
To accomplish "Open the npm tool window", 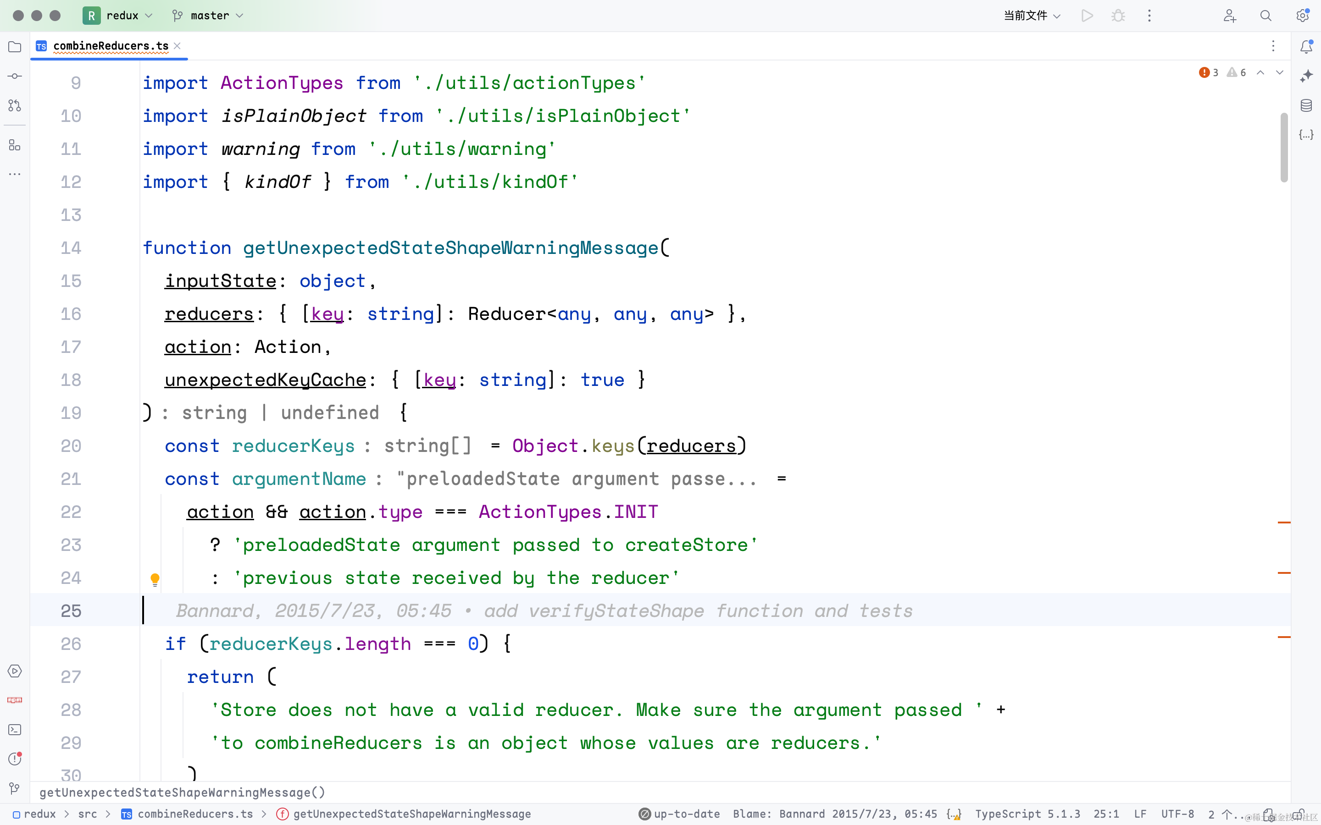I will 15,700.
